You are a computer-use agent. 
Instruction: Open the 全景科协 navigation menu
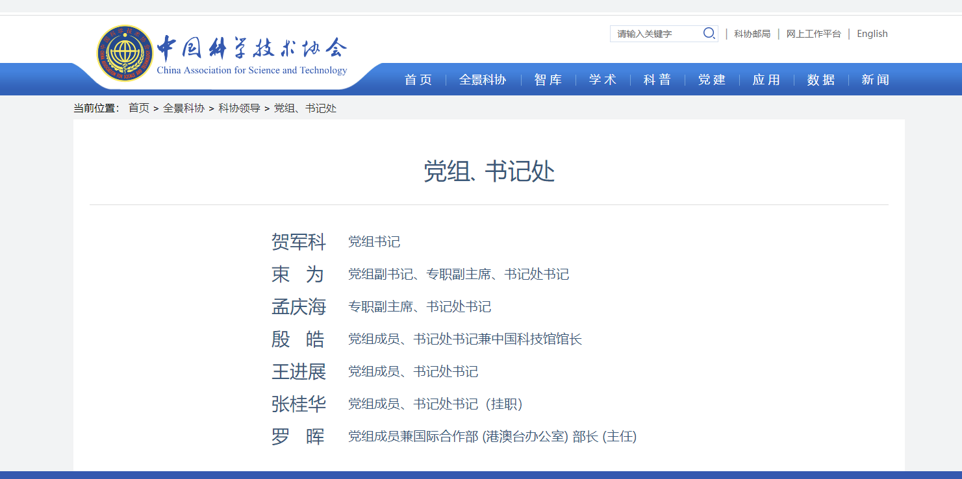click(x=483, y=80)
